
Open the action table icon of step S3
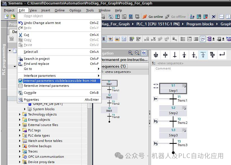[x=184, y=130]
